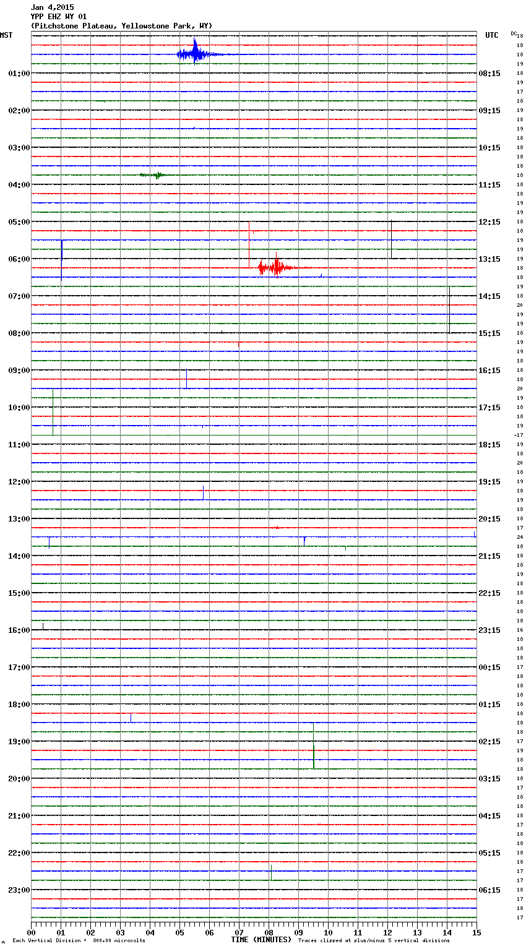Click the 18:00 MST row label
This screenshot has height=949, width=526.
[19, 705]
